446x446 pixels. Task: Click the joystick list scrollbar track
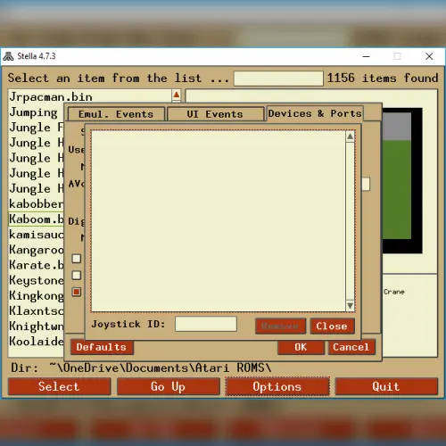point(350,221)
